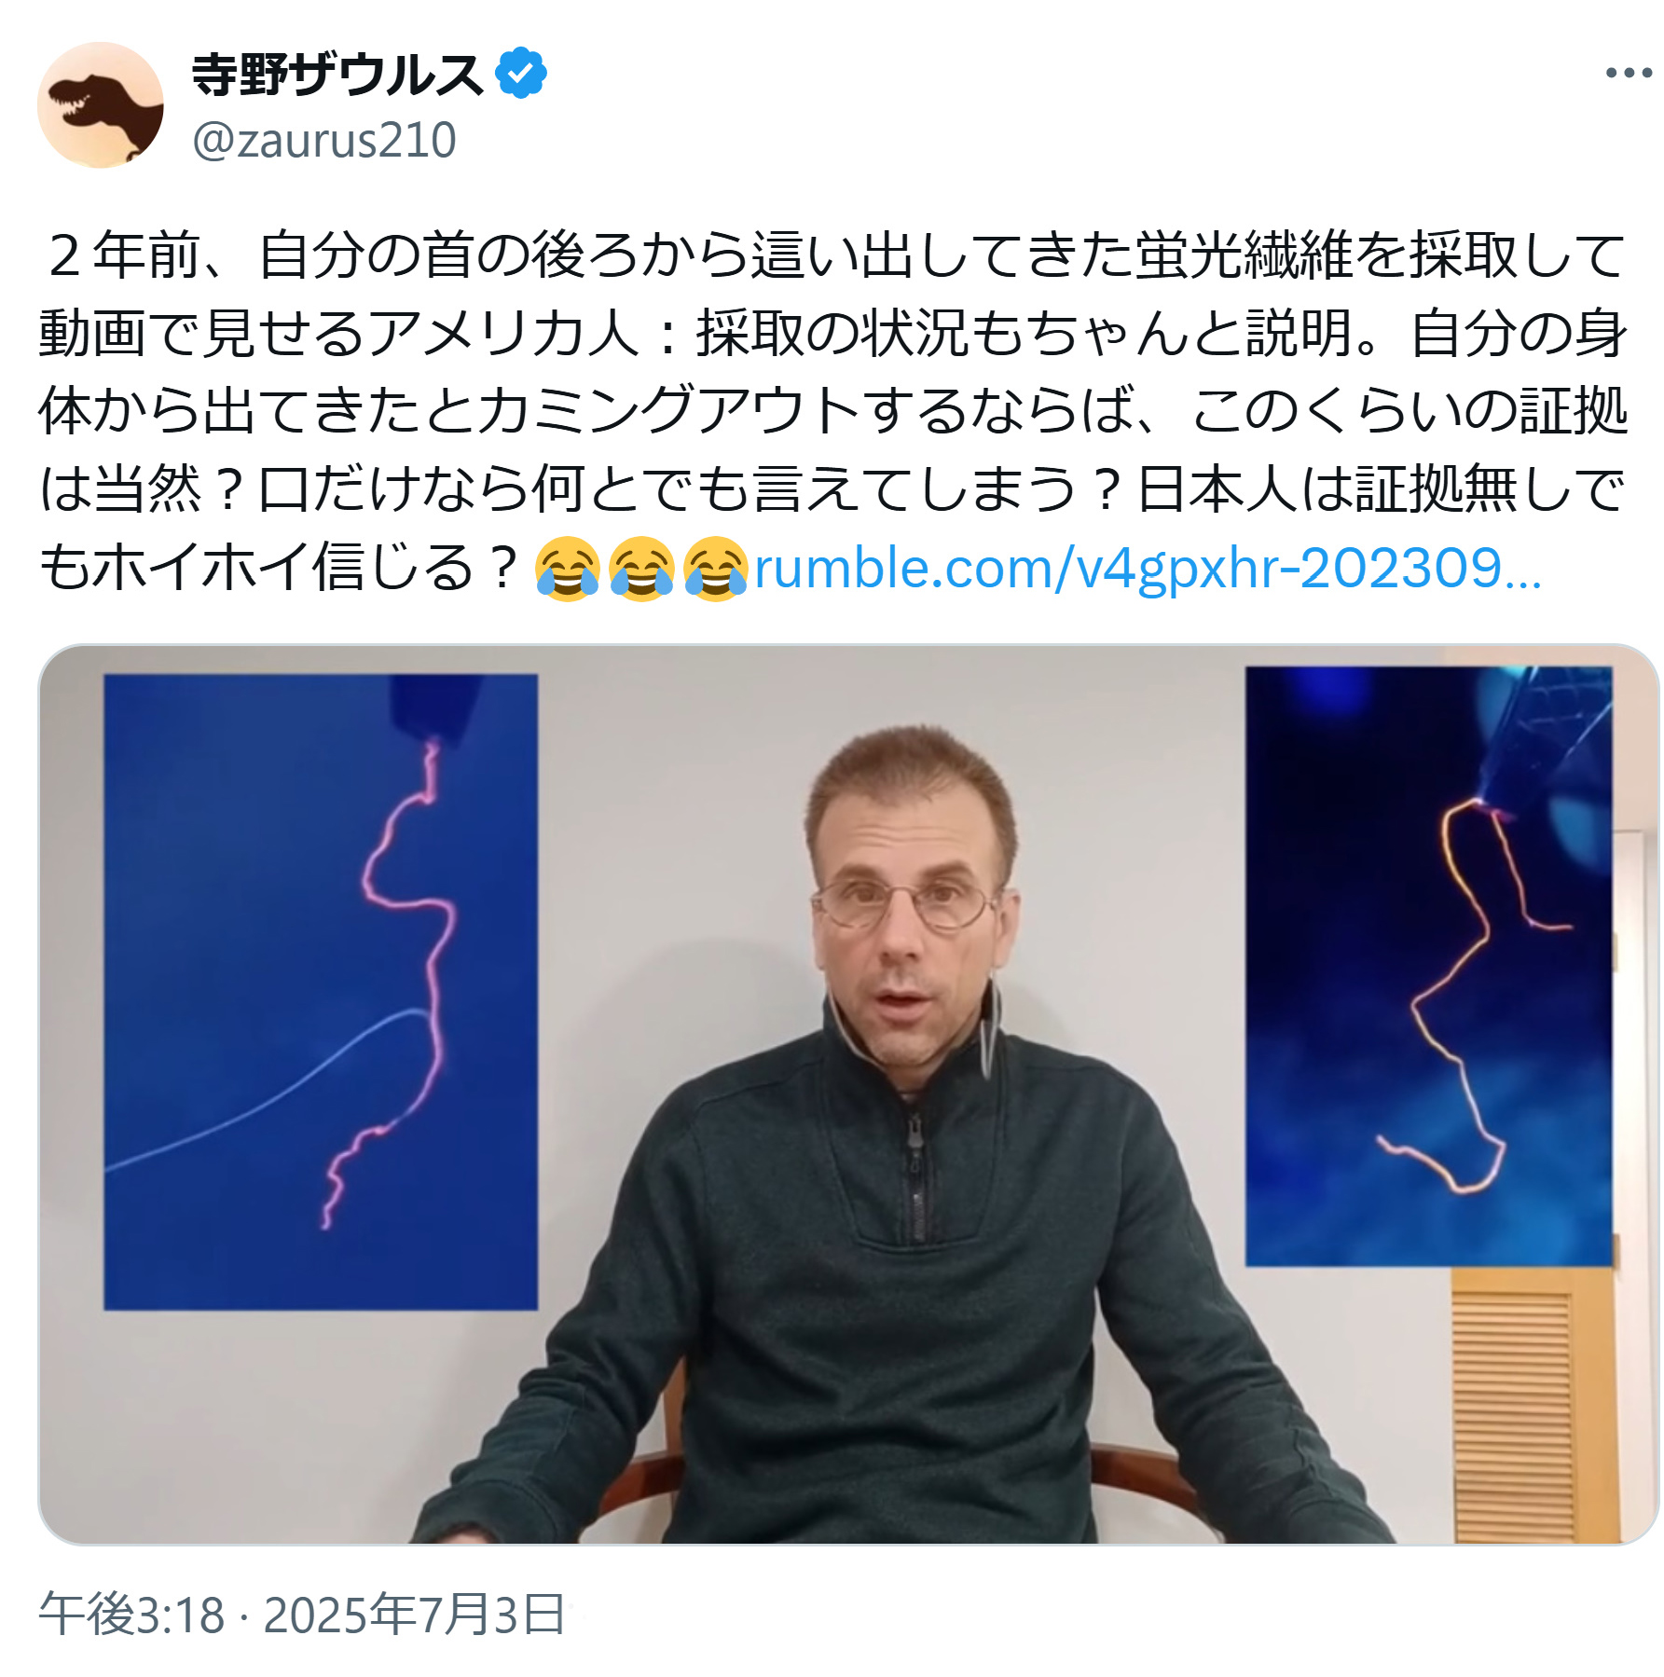Click the third crying-laughing emoji

click(715, 568)
